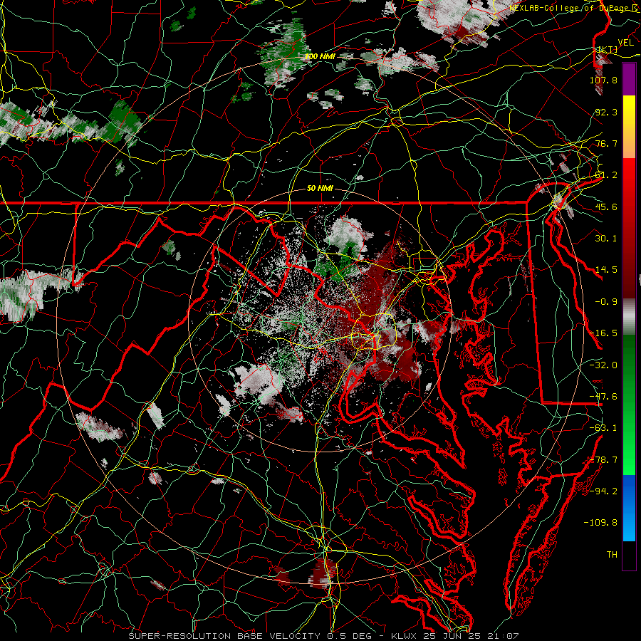Click the -109.8 legend value
641x641 pixels.
[600, 523]
